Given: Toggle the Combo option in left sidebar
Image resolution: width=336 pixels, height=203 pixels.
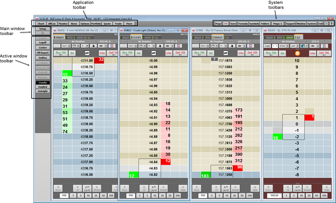Looking at the screenshot, I should [x=42, y=82].
